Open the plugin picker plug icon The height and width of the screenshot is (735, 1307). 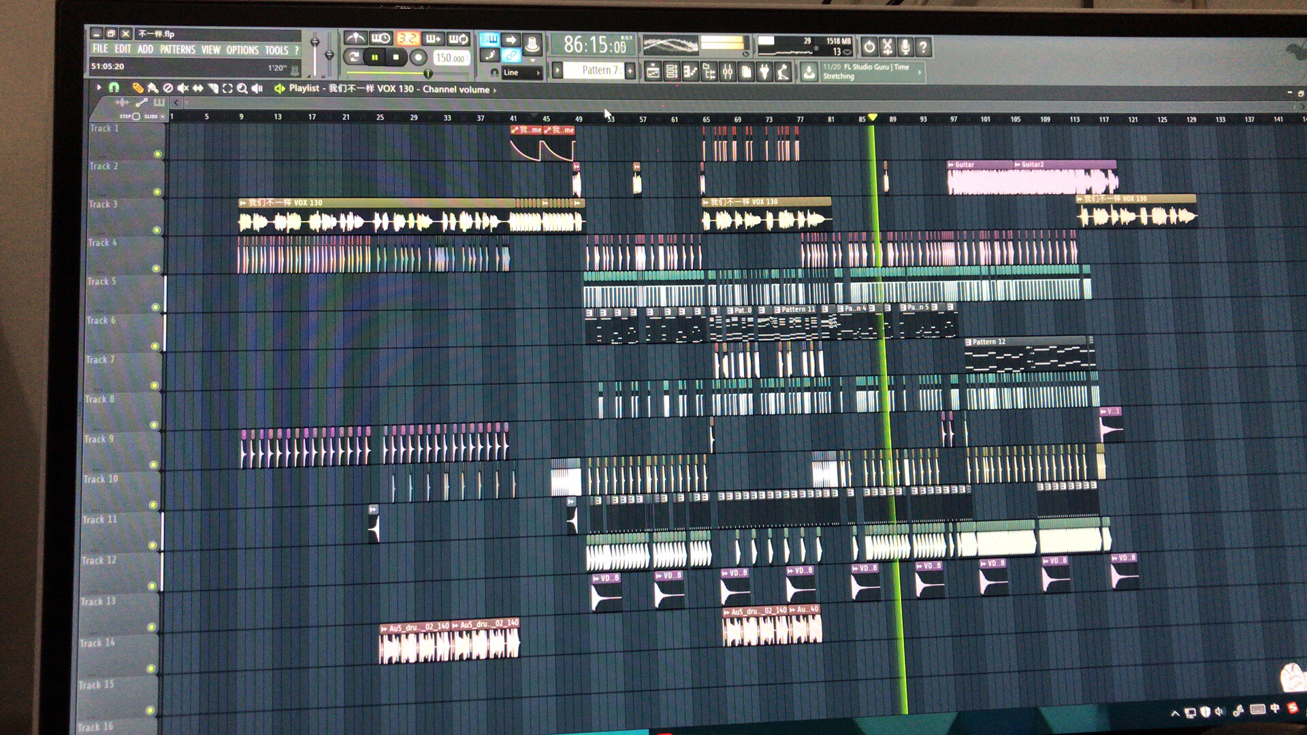[x=764, y=71]
